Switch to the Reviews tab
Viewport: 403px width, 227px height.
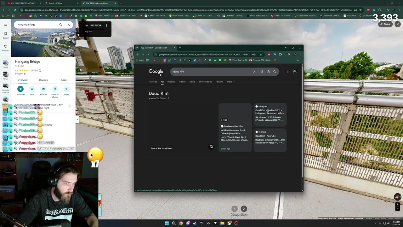[x=43, y=80]
